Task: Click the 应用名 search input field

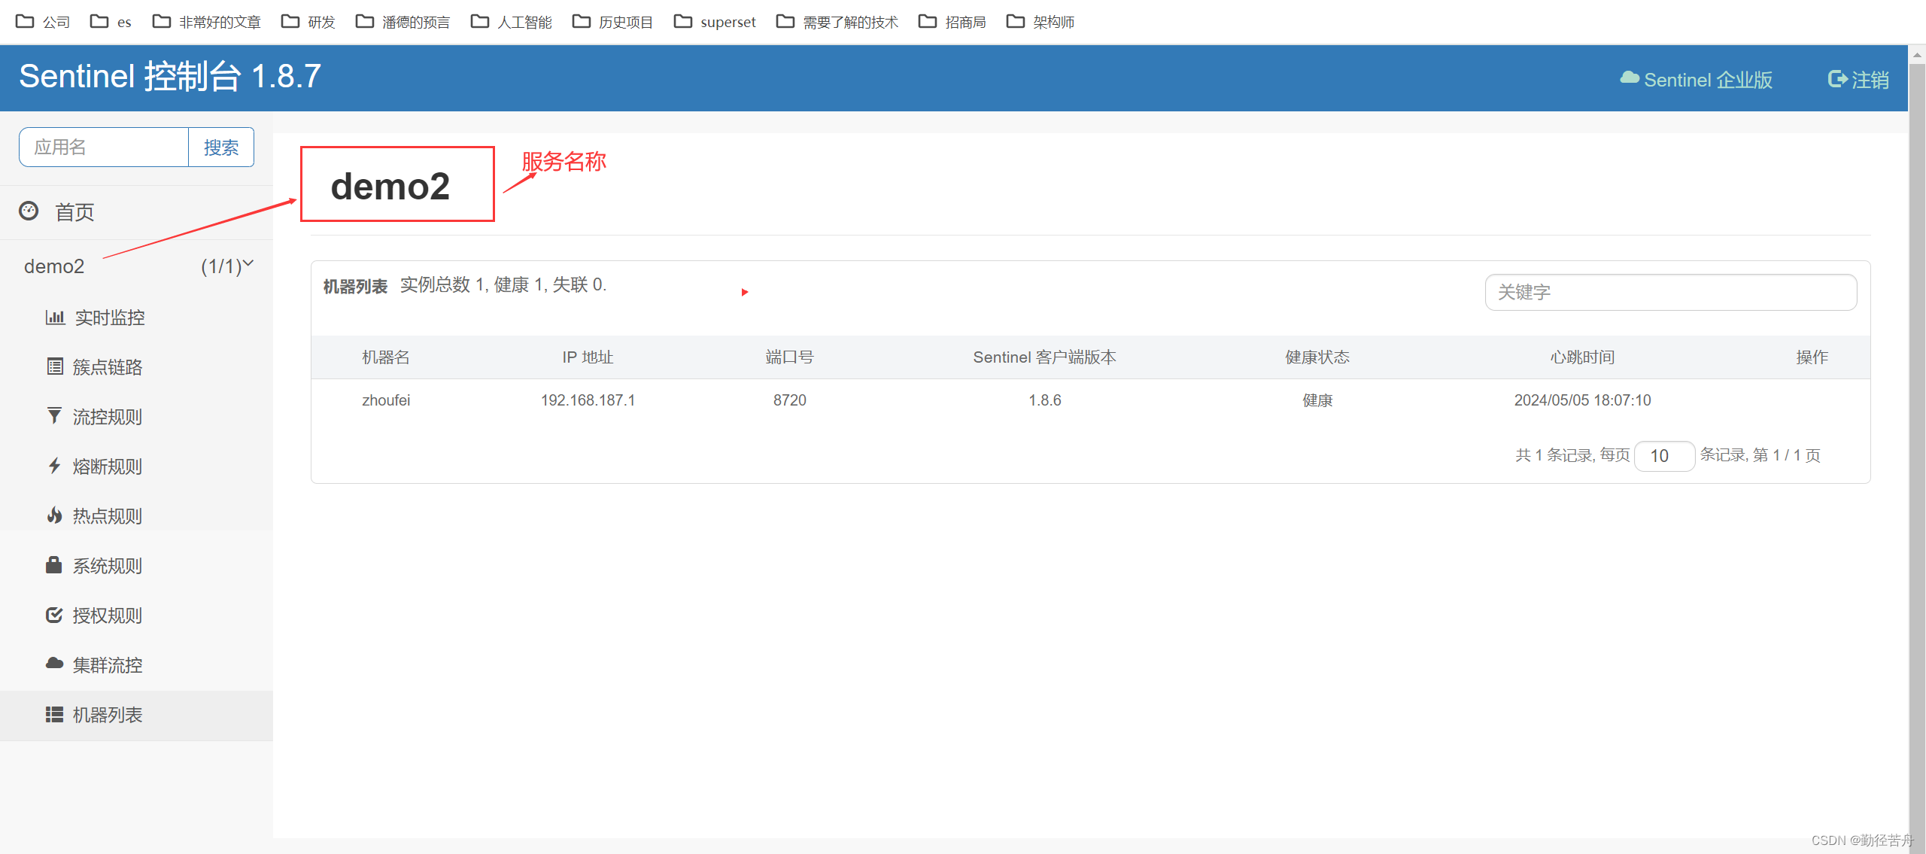Action: [x=104, y=147]
